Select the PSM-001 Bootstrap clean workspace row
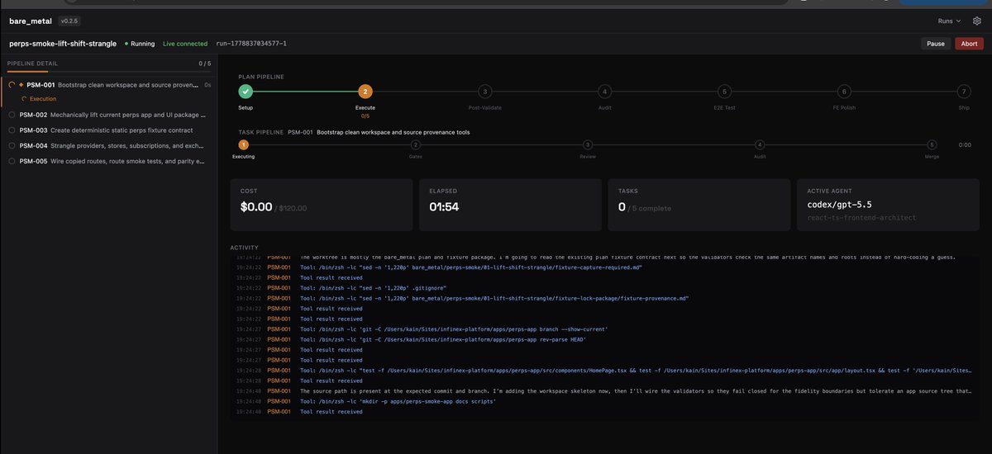The height and width of the screenshot is (454, 992). click(109, 85)
